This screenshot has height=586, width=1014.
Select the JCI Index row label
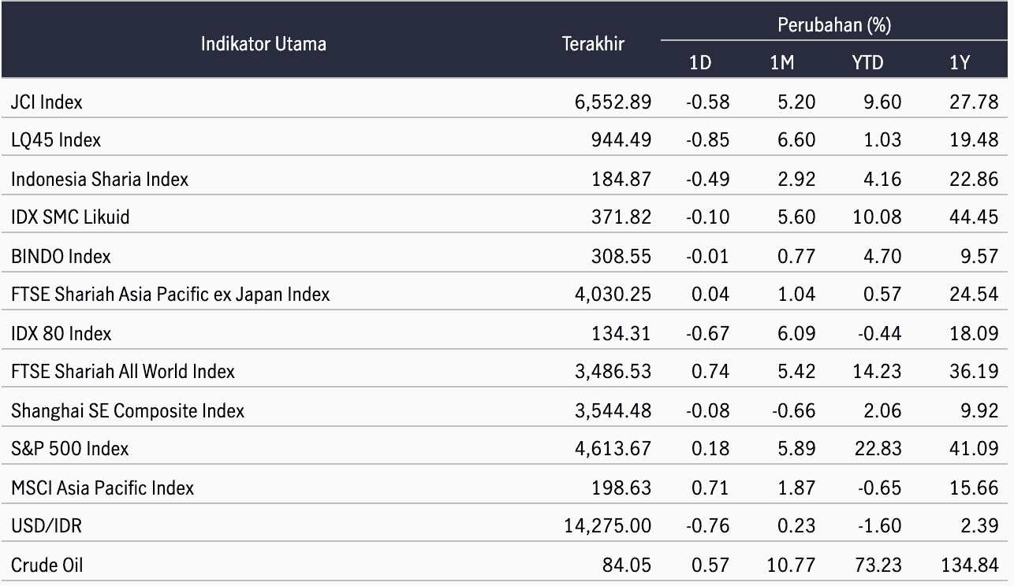pos(47,102)
